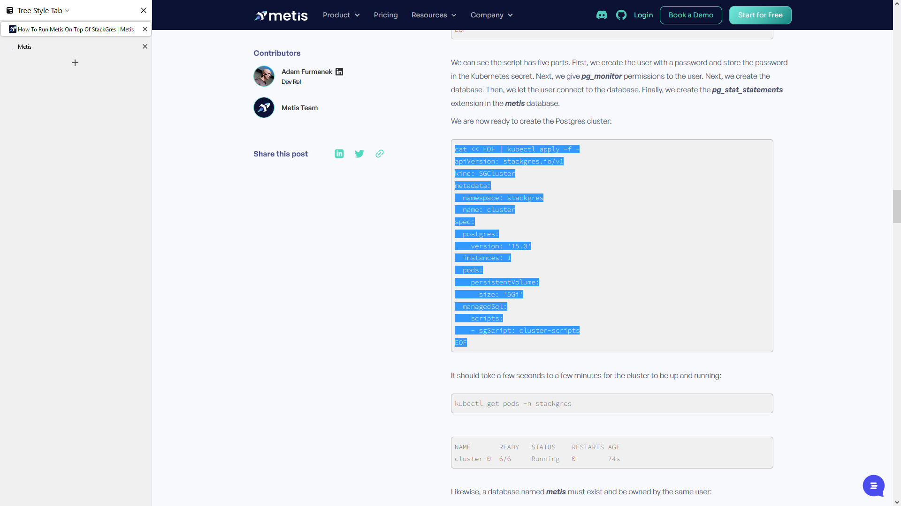The width and height of the screenshot is (901, 506).
Task: Click the Metis logo in navigation bar
Action: coord(281,15)
